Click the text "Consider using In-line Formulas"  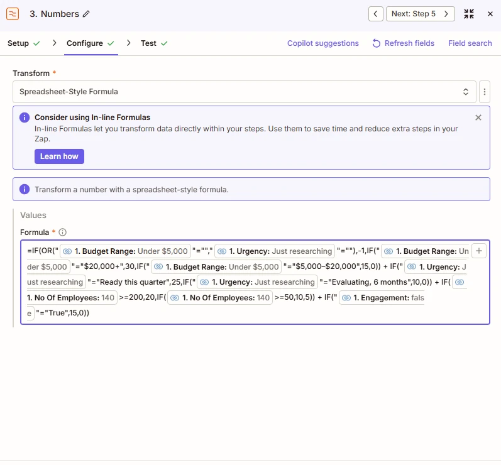pyautogui.click(x=92, y=118)
